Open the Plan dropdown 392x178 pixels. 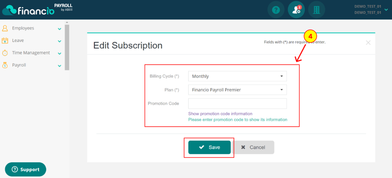(x=238, y=90)
